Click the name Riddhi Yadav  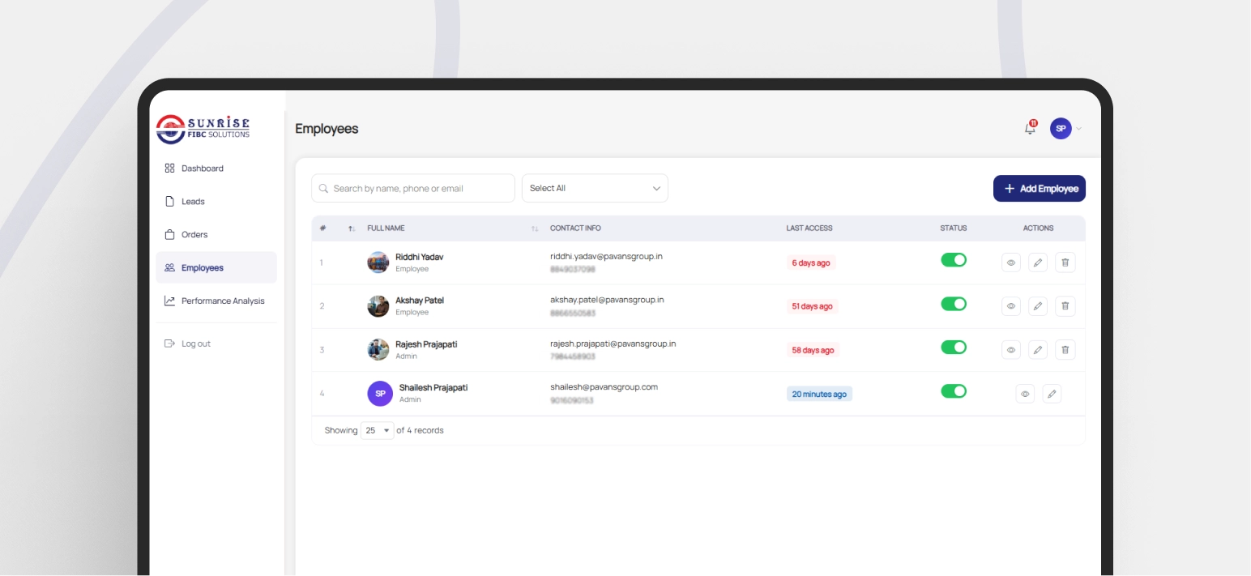click(420, 257)
